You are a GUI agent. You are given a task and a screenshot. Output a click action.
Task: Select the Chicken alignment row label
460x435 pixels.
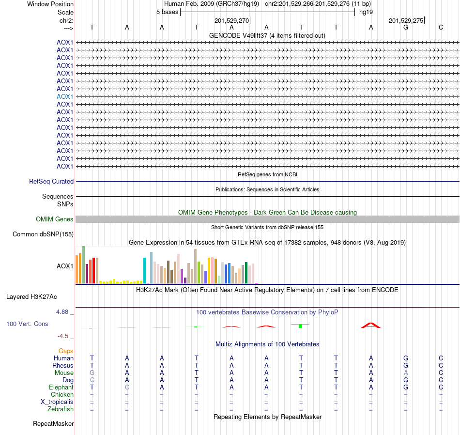(x=62, y=395)
